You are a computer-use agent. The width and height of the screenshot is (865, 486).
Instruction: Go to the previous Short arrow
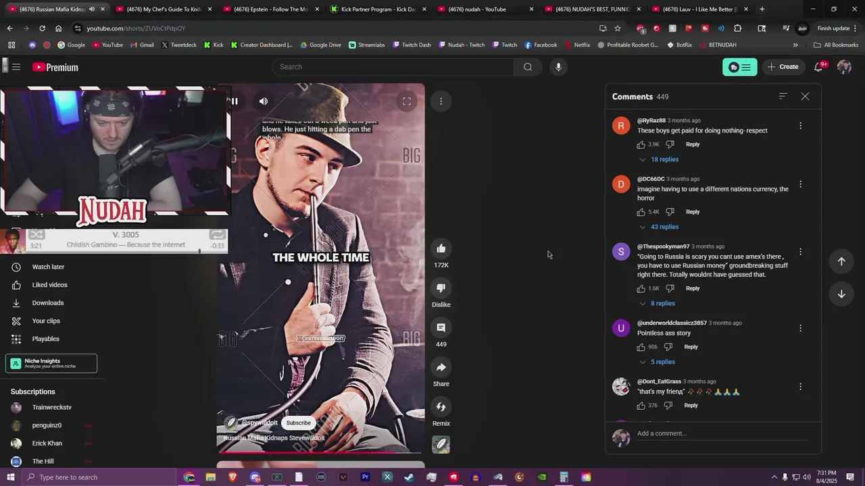click(841, 261)
